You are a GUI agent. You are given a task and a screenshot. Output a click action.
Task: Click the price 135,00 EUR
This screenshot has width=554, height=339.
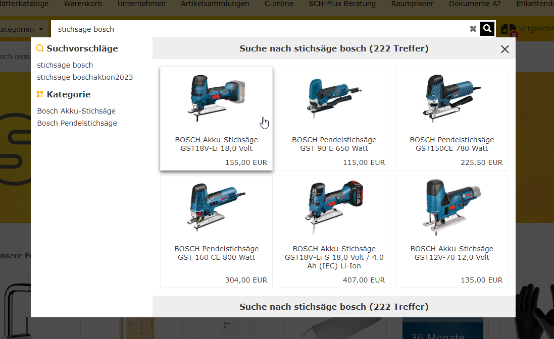(x=482, y=280)
